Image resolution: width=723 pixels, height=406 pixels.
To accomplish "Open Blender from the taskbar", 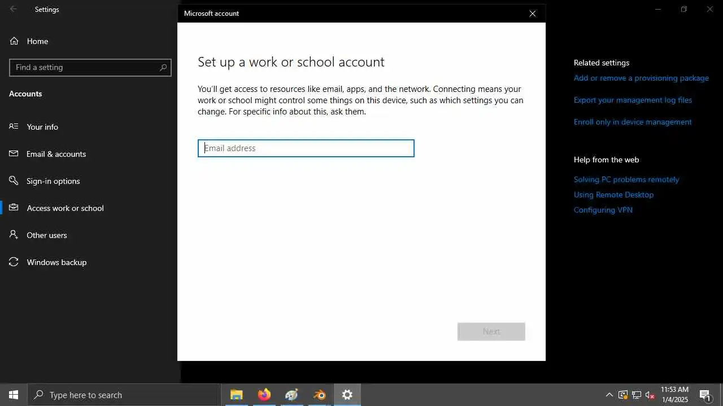I will coord(319,395).
